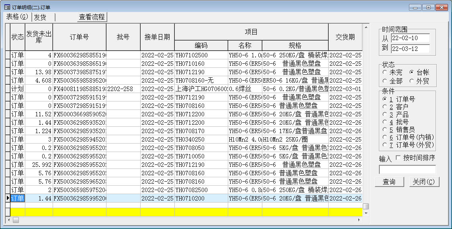Click the vertical scrollbar down arrow
The image size is (452, 229).
click(x=366, y=213)
